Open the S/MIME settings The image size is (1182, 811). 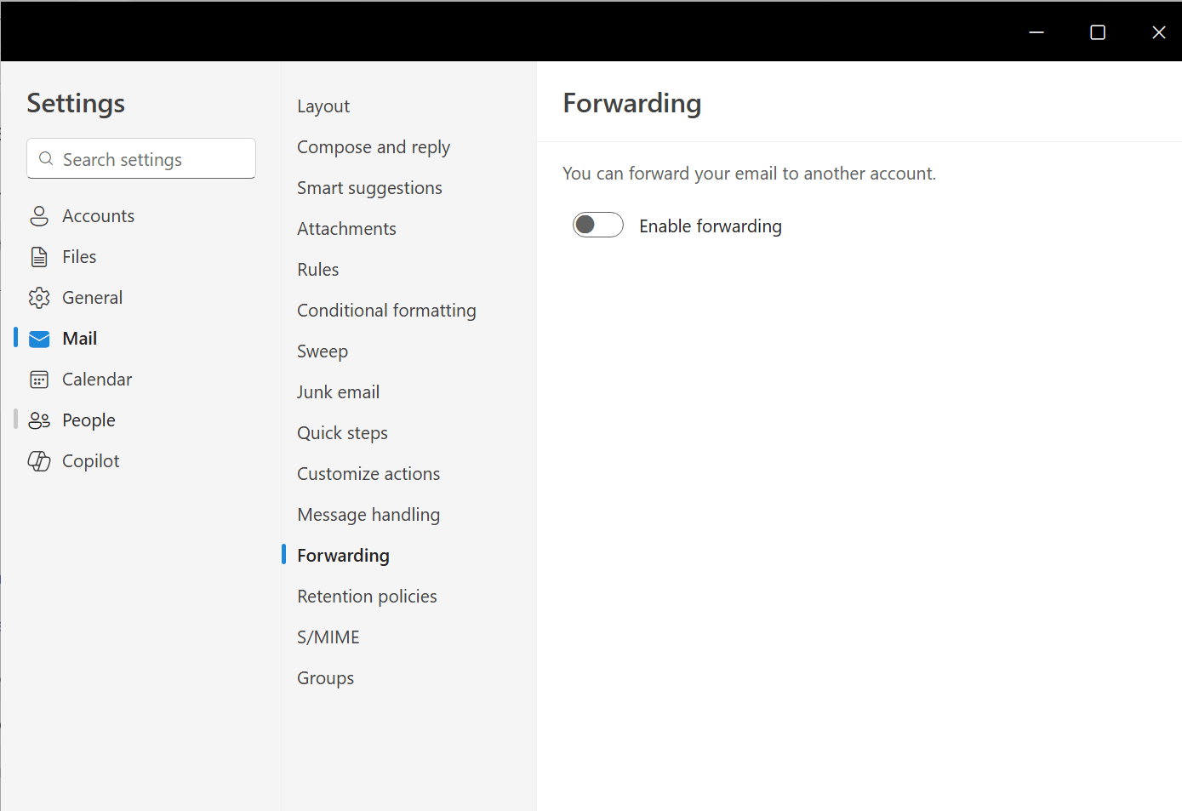328,637
